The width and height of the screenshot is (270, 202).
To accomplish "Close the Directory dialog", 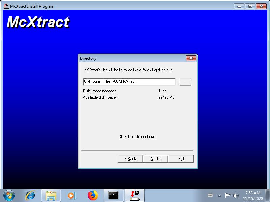I will click(191, 58).
